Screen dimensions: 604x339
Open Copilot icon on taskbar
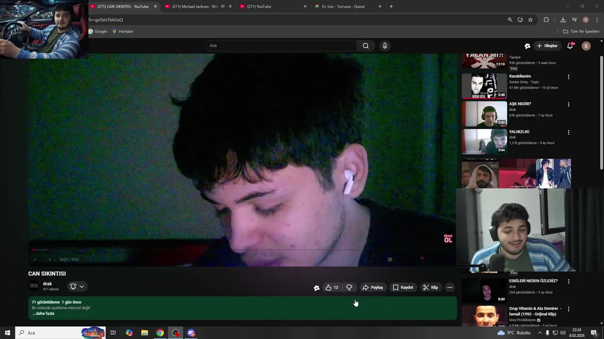point(129,333)
